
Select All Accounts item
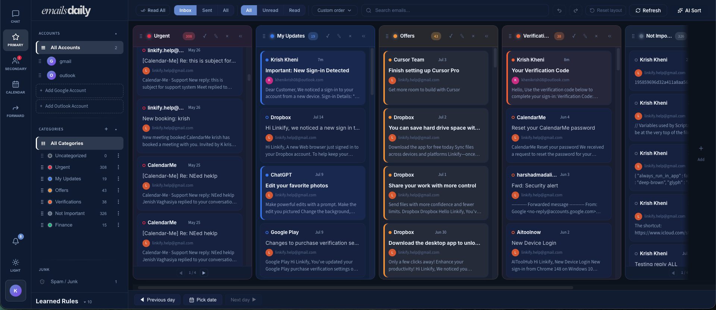tap(79, 48)
